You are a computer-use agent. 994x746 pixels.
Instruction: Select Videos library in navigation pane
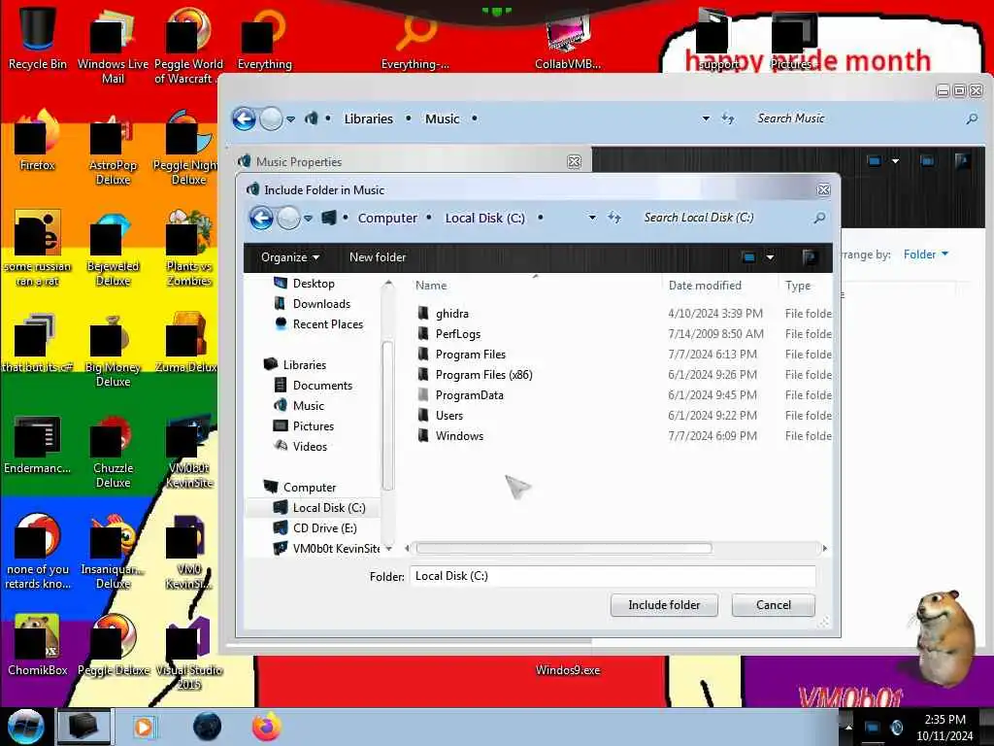pyautogui.click(x=310, y=447)
